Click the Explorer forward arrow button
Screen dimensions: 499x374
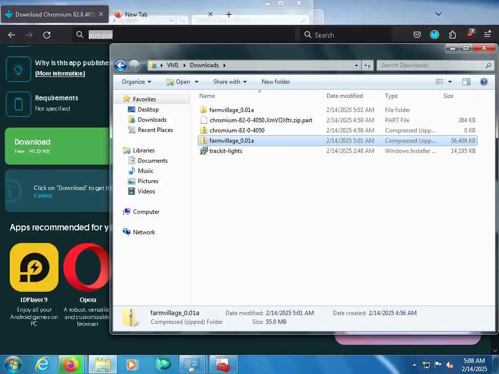pyautogui.click(x=134, y=65)
